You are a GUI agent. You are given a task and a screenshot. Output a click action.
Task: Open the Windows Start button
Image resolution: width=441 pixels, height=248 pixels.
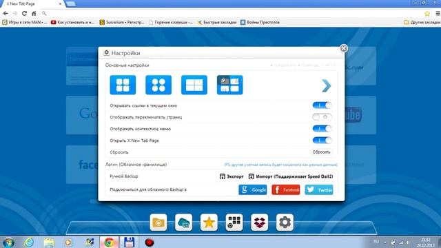pos(8,242)
